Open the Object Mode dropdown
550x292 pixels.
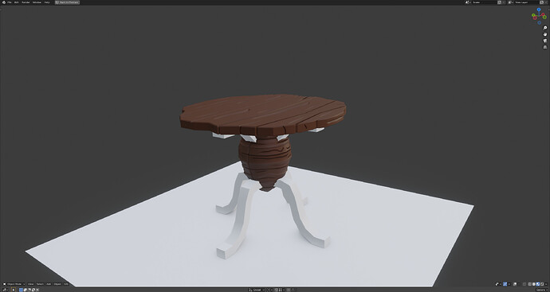tap(14, 284)
